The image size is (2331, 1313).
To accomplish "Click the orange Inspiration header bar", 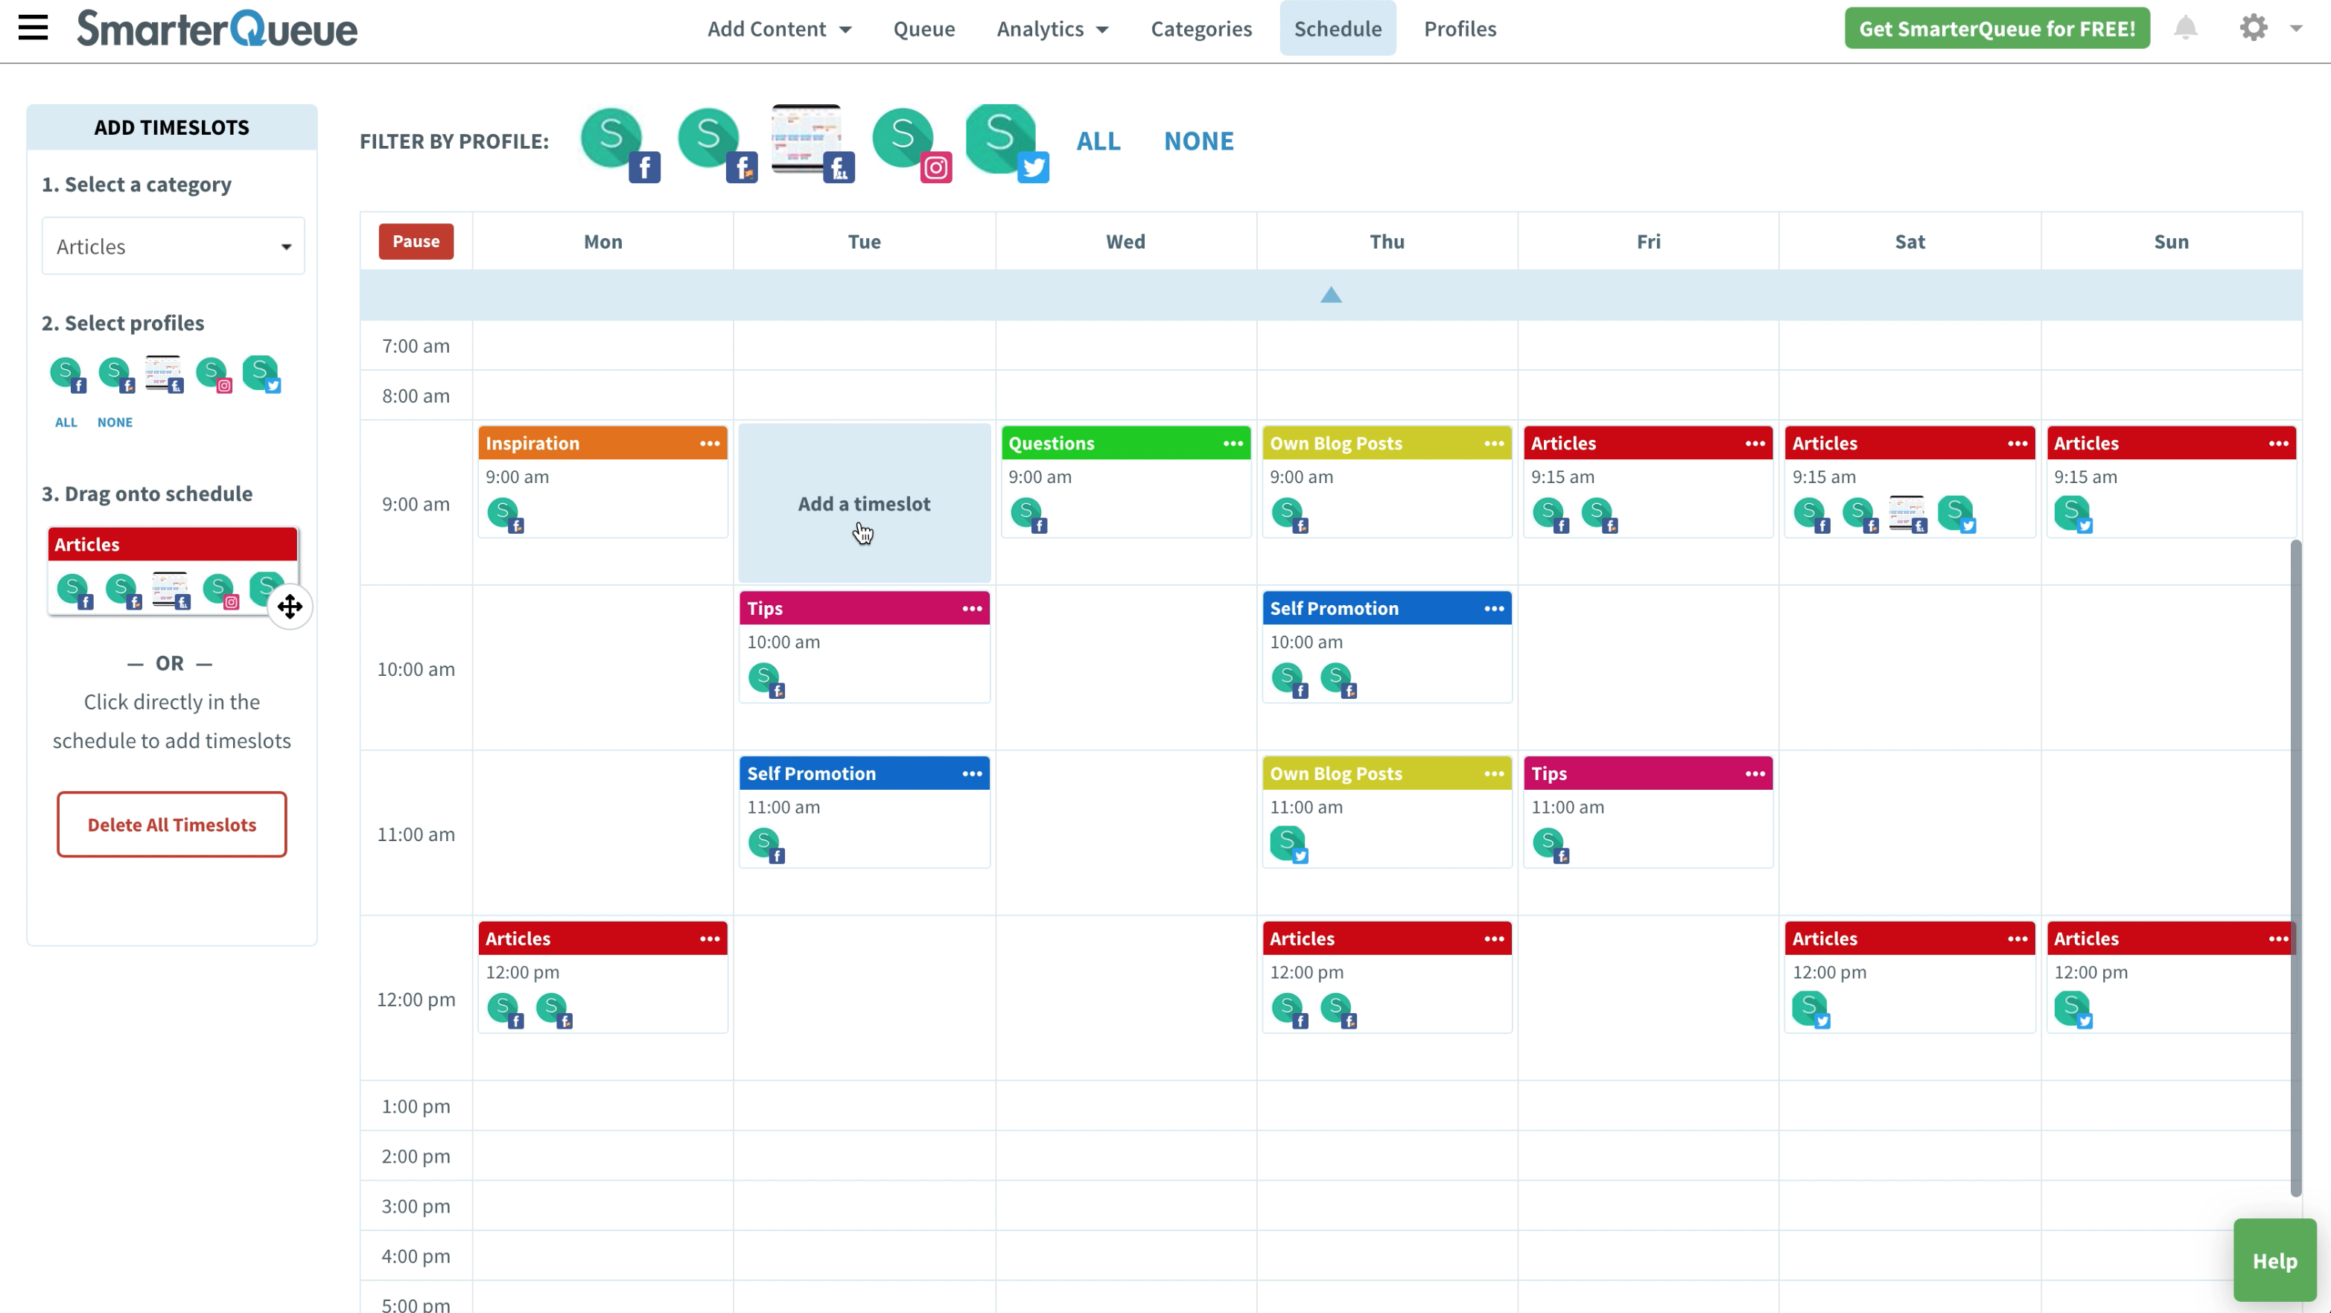I will point(602,443).
